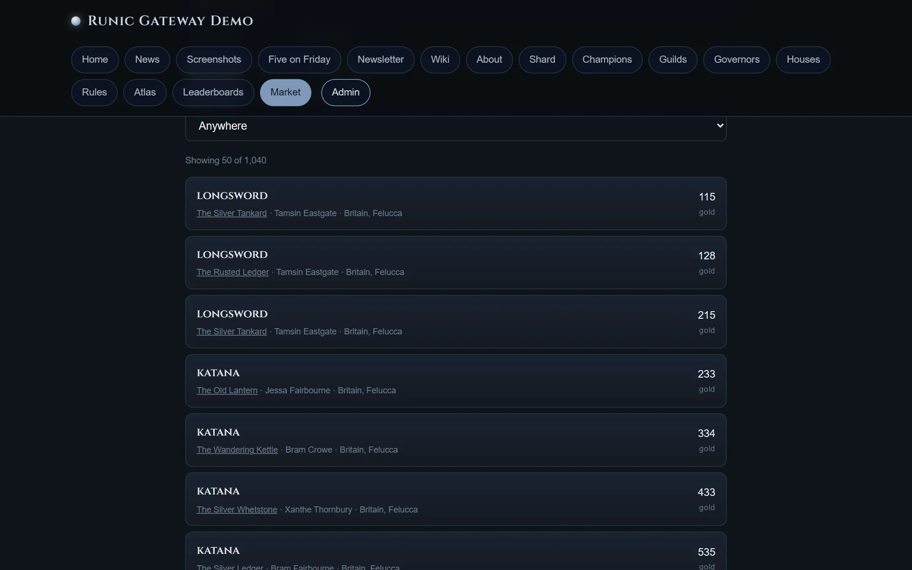Open the Runic Gateway Demo site title
Screen dimensions: 912x570
[170, 21]
